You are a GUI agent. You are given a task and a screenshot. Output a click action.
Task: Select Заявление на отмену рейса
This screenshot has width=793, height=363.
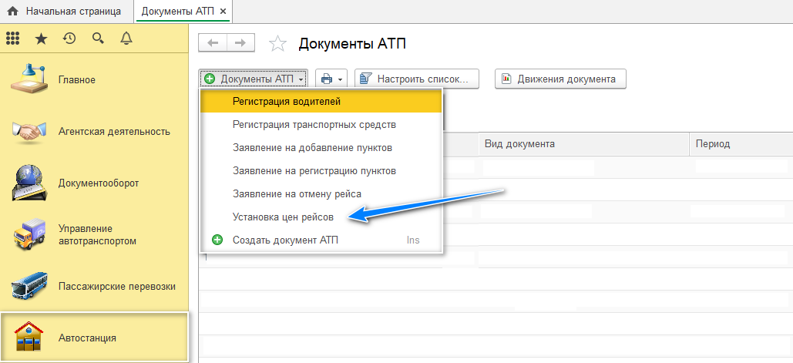(x=297, y=194)
